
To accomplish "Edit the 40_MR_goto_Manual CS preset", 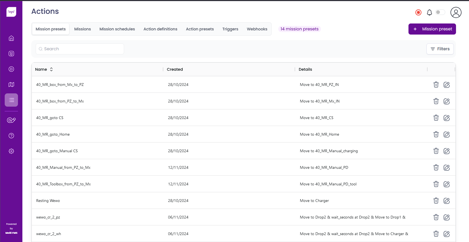I will (x=447, y=151).
